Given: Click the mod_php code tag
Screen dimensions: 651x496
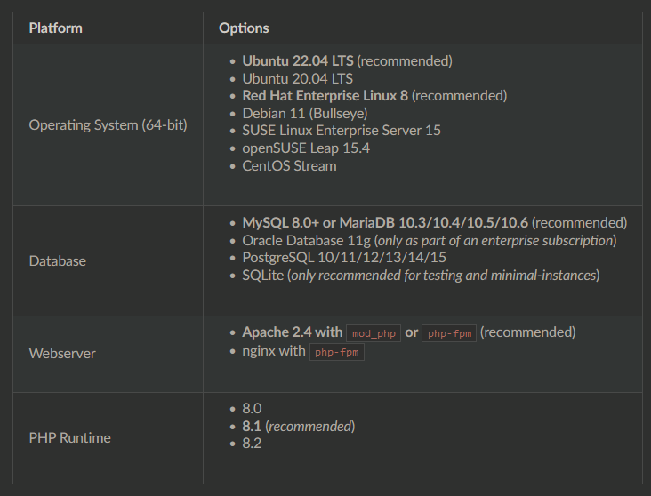Looking at the screenshot, I should [x=373, y=333].
